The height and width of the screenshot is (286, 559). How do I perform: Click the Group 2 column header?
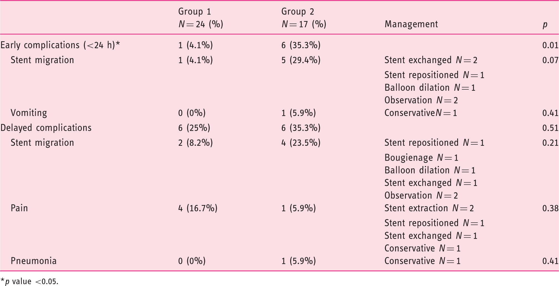304,18
